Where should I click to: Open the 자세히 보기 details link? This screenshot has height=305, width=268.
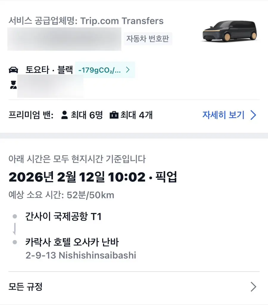(x=229, y=115)
